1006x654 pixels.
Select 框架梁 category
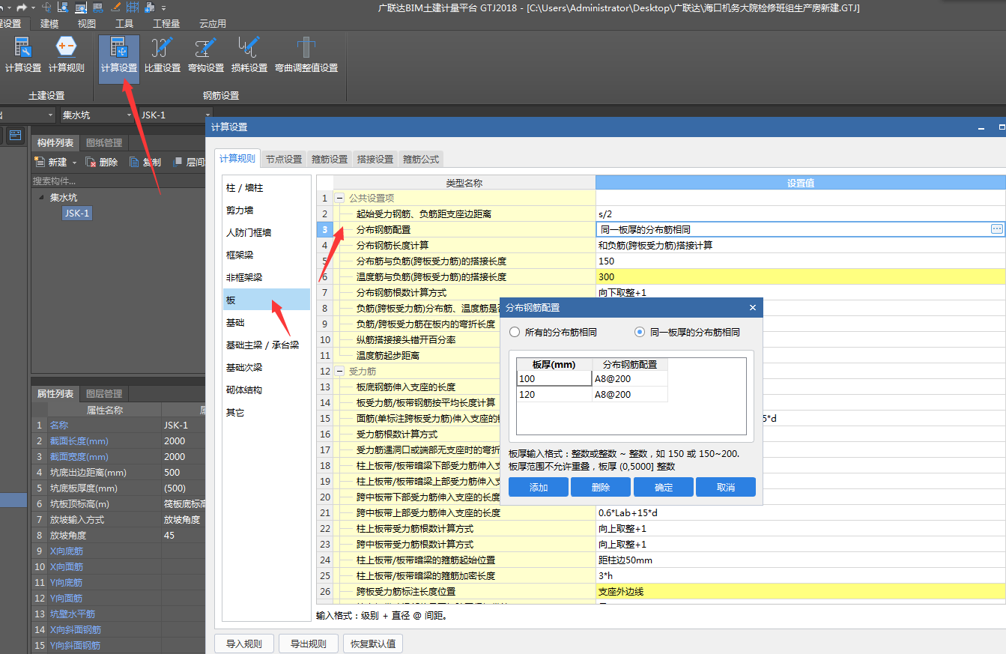coord(267,255)
